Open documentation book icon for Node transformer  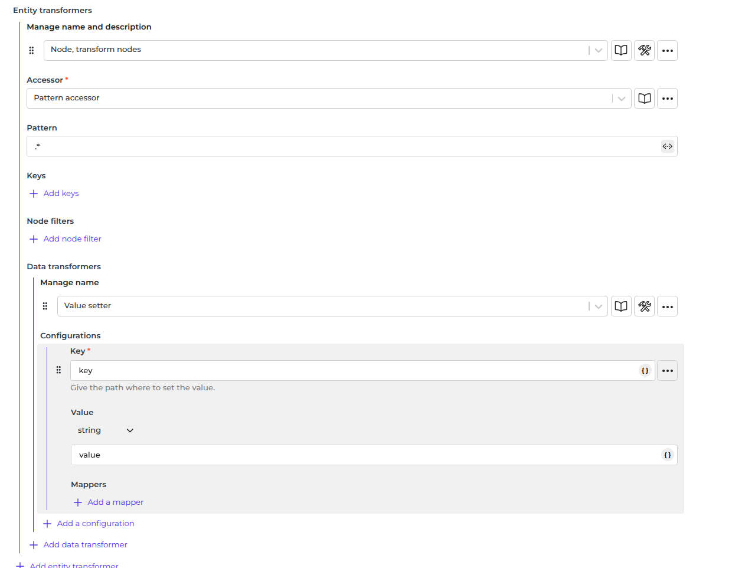(621, 50)
